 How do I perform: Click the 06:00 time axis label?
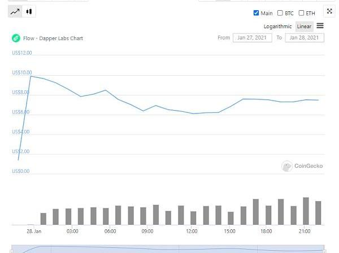(x=110, y=231)
